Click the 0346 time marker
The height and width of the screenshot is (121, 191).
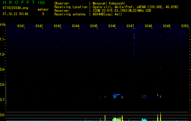point(112,26)
